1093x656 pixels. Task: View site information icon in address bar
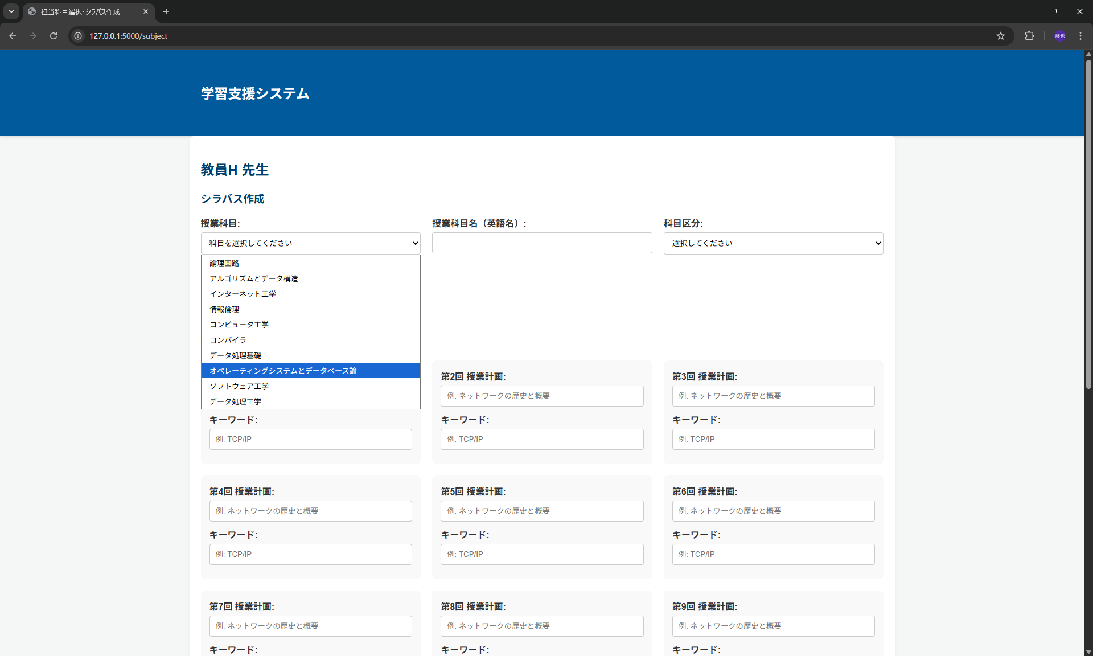point(79,36)
